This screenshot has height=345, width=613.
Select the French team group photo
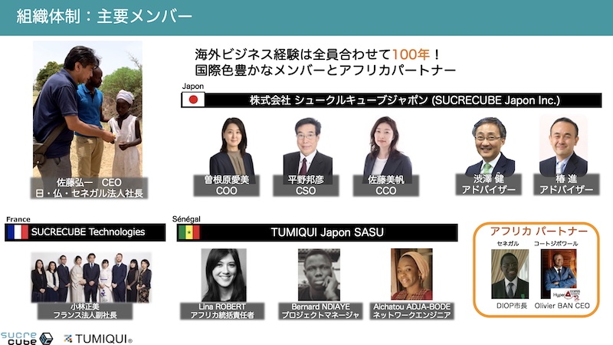91,278
